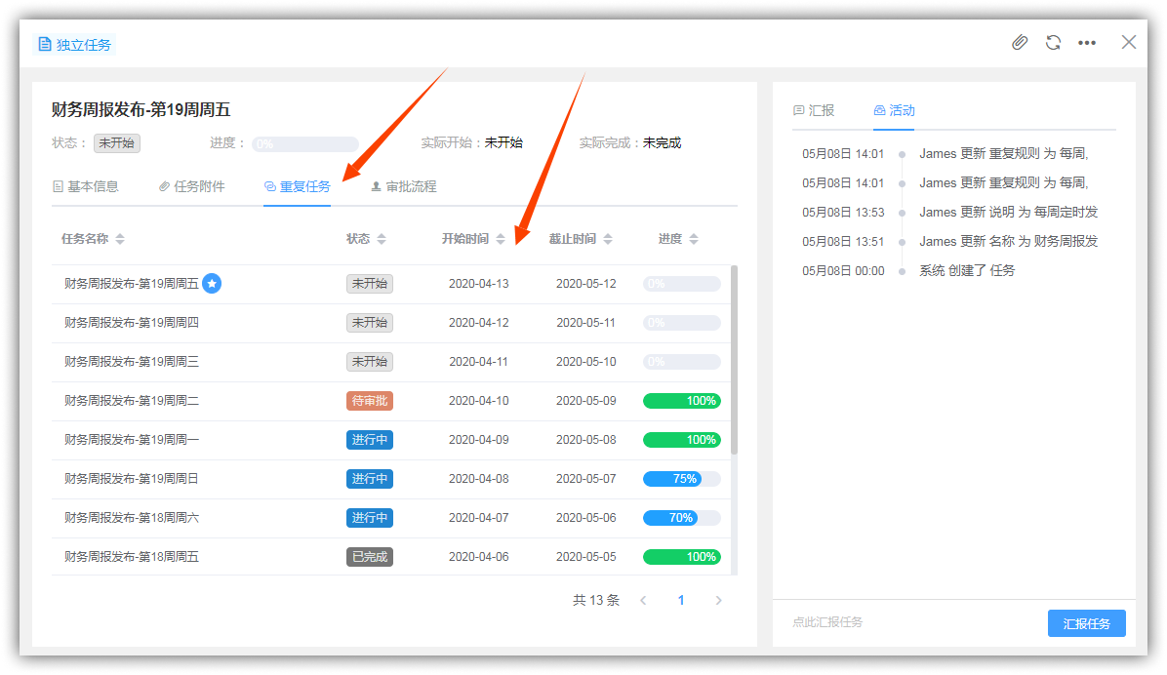Image resolution: width=1167 pixels, height=675 pixels.
Task: Close the task detail dialog
Action: (1129, 42)
